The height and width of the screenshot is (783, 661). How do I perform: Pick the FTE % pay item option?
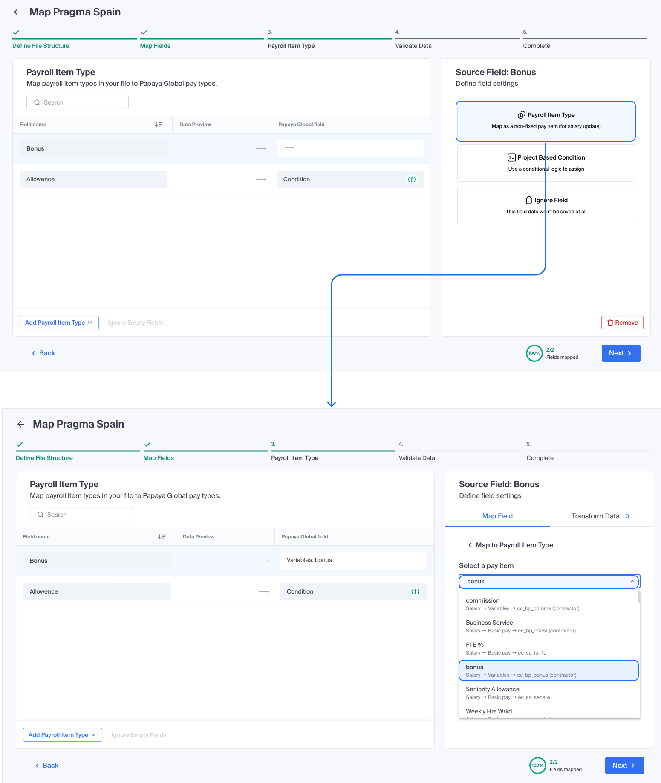549,649
